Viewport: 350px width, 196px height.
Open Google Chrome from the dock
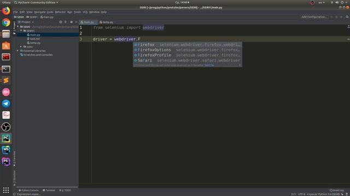click(x=6, y=22)
